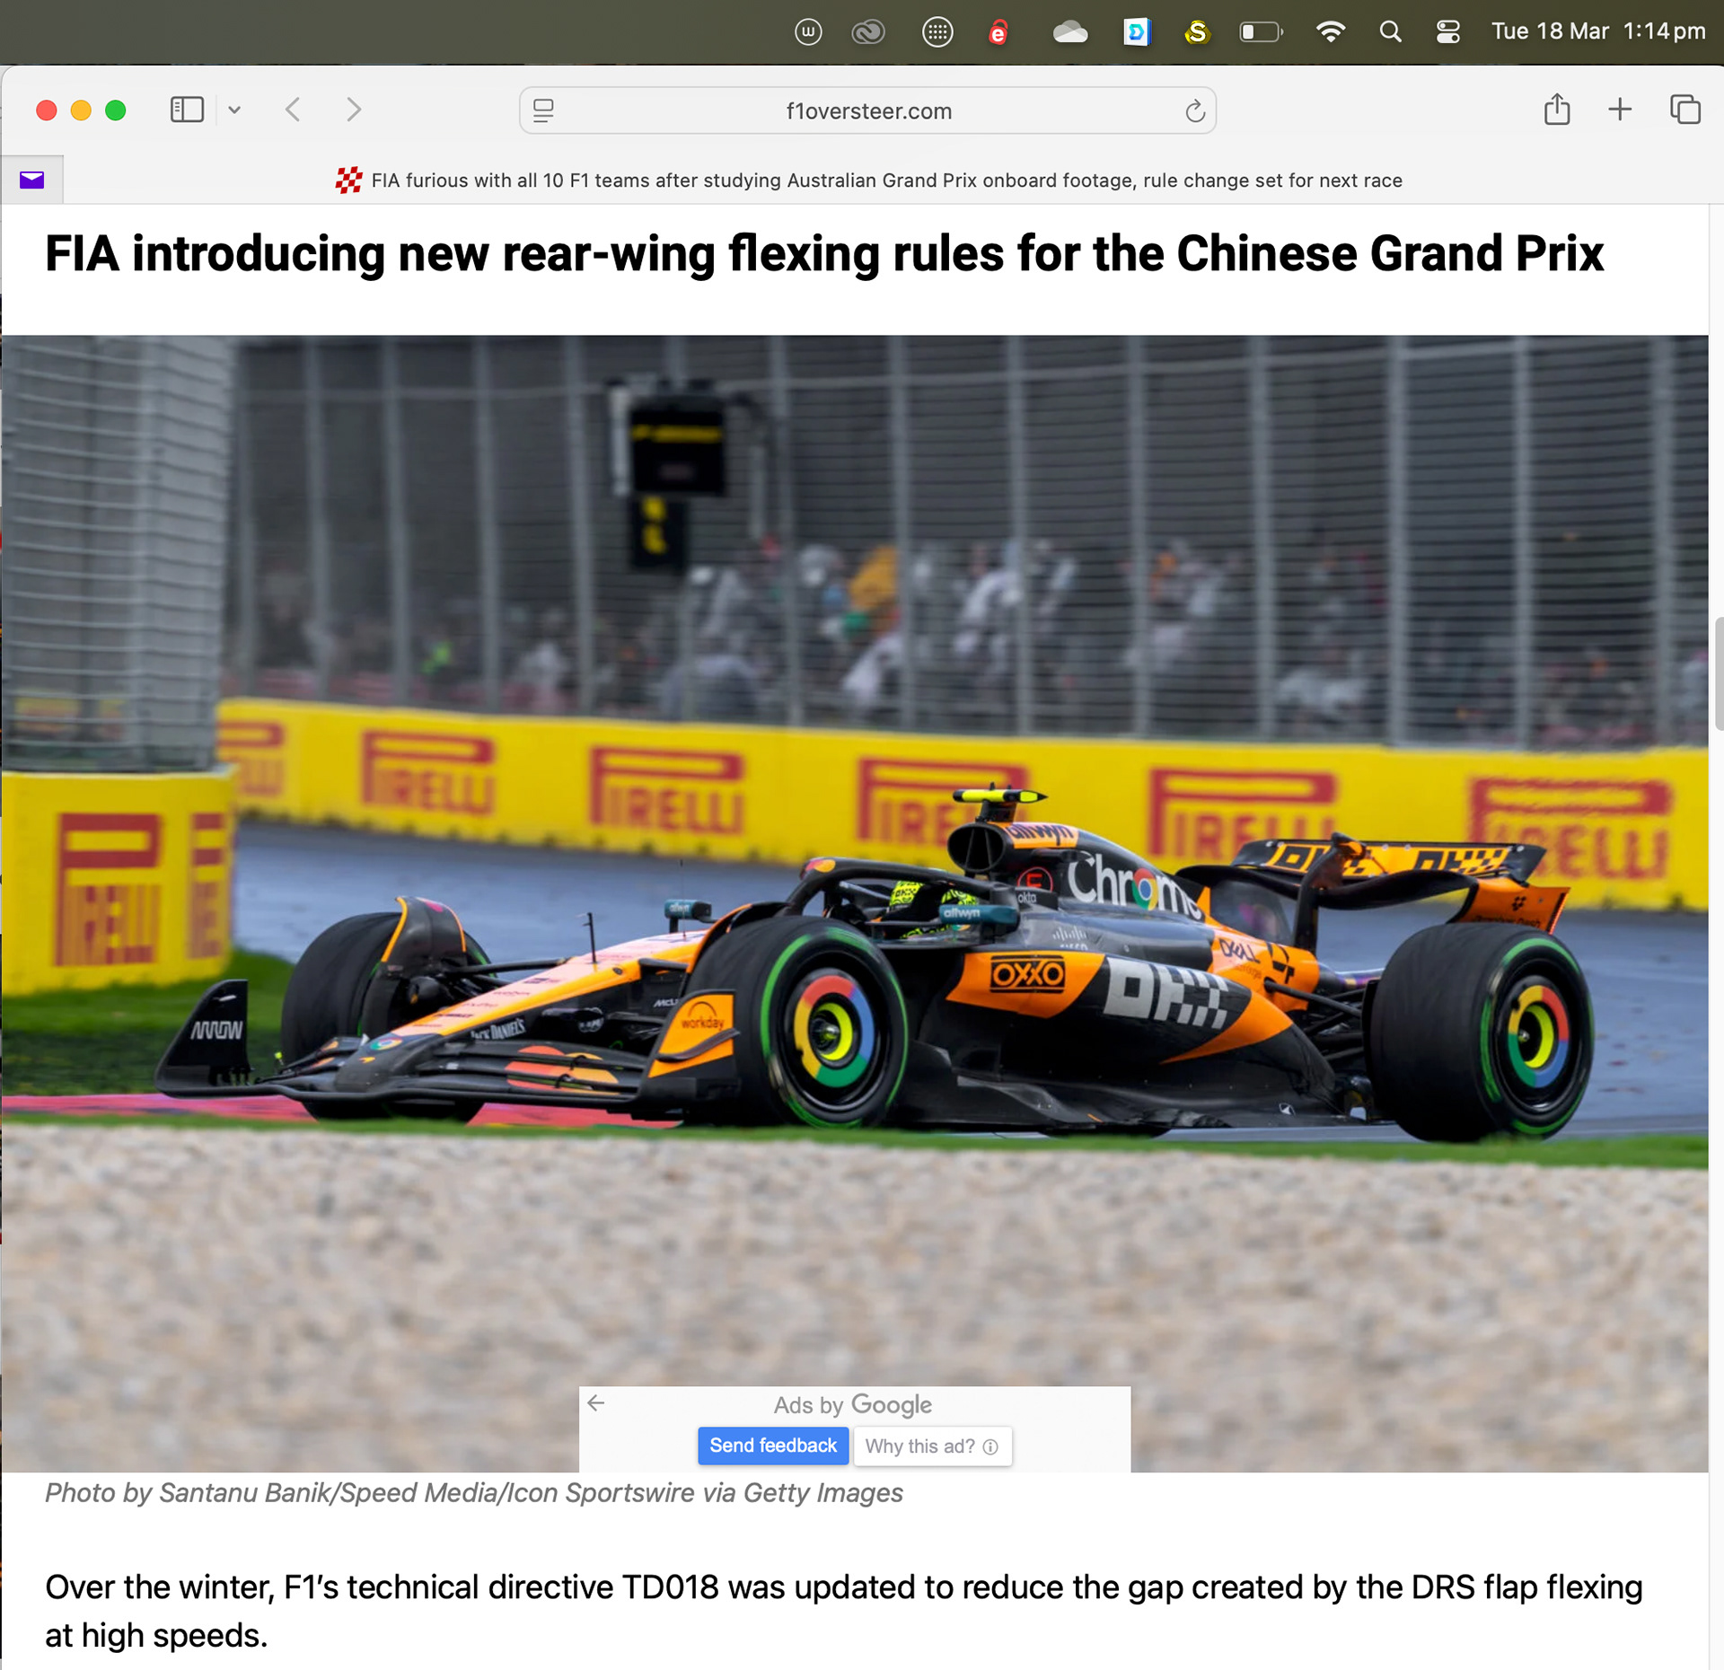Open Control Centre in menu bar
This screenshot has width=1724, height=1670.
(1447, 32)
